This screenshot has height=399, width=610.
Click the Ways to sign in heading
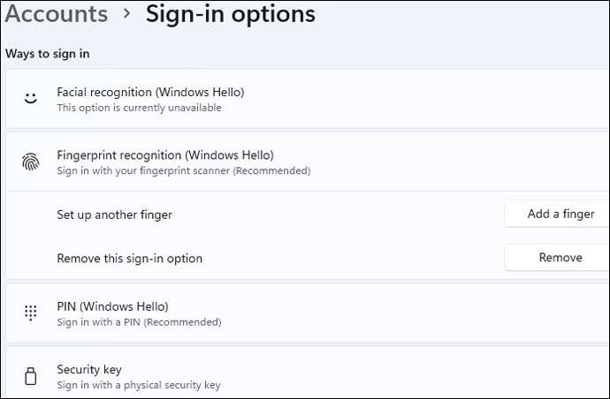(47, 54)
